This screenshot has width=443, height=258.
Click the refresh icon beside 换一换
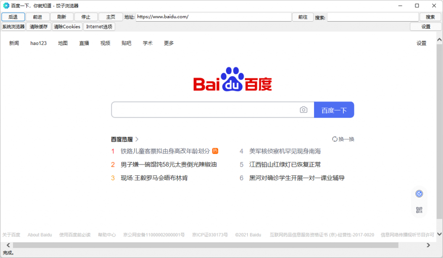click(x=334, y=139)
